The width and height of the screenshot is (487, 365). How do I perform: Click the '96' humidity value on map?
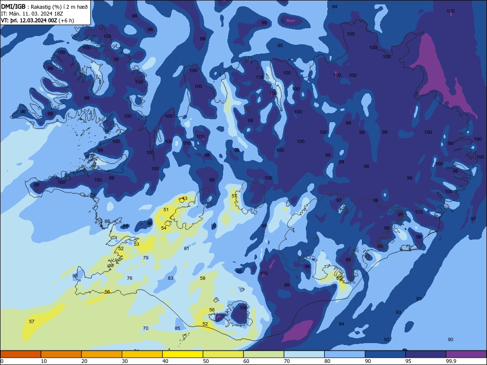[x=23, y=112]
